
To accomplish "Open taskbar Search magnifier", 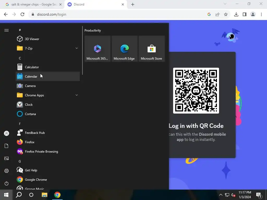I will coord(19,195).
